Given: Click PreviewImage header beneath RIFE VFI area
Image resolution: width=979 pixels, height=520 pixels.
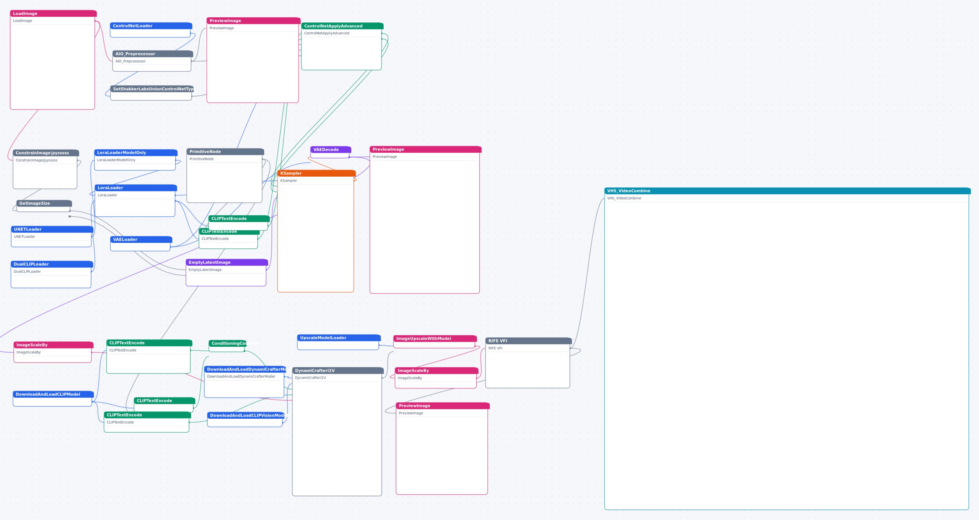Looking at the screenshot, I should click(x=442, y=406).
